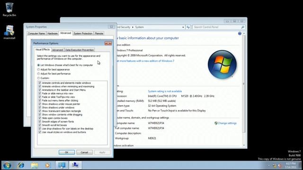Toggle Use visual styles on windows and buttons

(40, 132)
